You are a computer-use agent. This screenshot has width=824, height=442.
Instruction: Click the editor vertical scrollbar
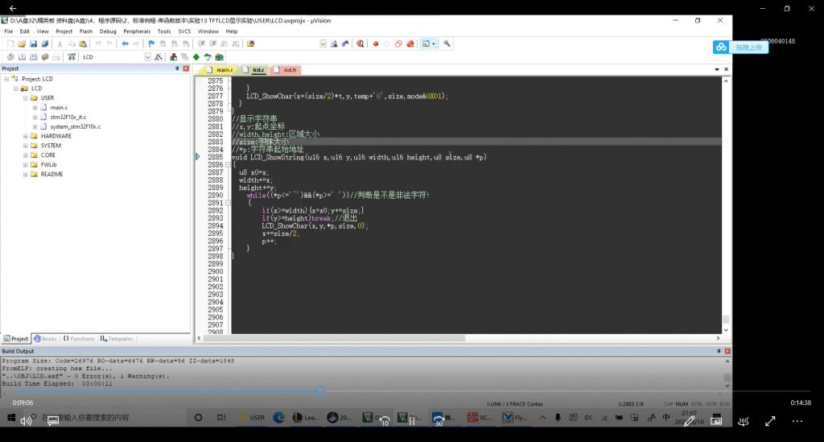(x=726, y=201)
